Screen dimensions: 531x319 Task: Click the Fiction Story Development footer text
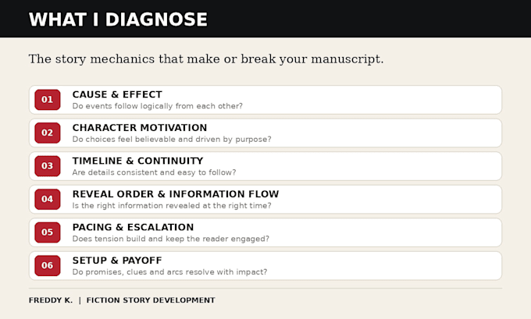151,300
